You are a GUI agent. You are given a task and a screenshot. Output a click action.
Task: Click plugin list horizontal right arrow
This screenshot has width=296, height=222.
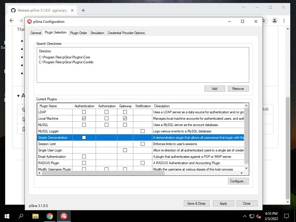point(241,173)
